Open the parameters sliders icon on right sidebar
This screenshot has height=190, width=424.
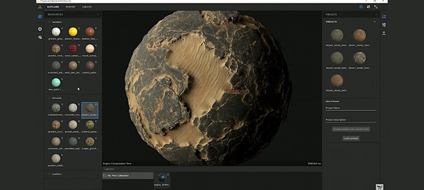(x=384, y=25)
